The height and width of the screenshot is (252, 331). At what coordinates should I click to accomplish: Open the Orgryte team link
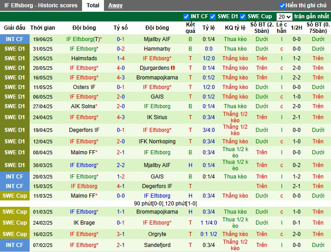pos(157,234)
